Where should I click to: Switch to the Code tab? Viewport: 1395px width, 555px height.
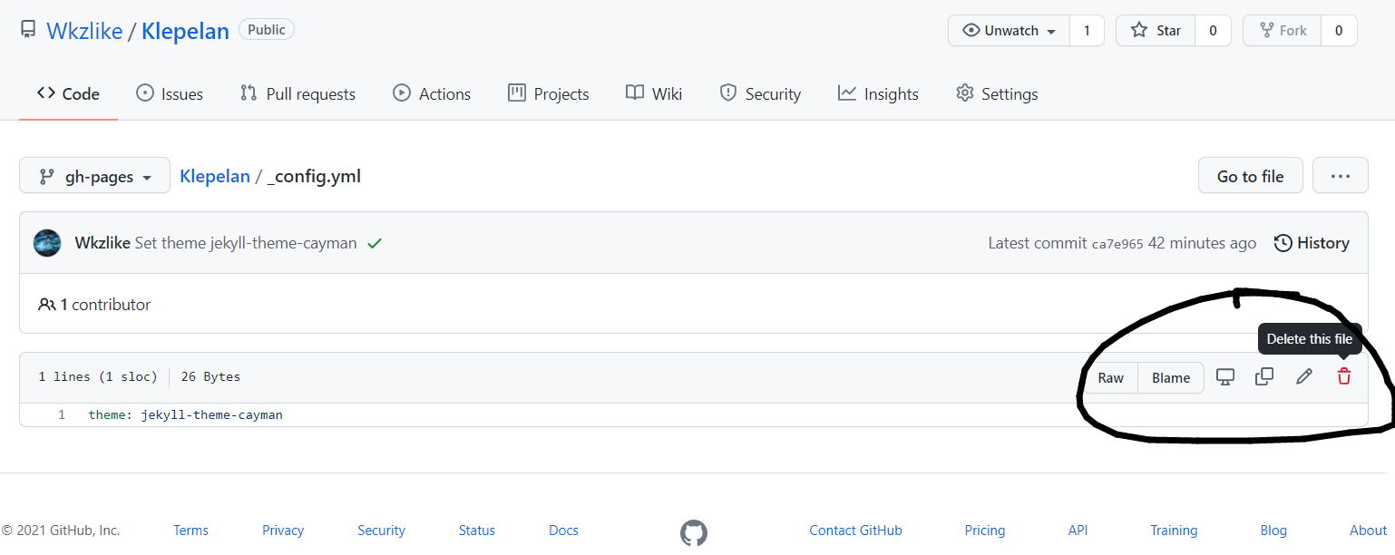click(x=68, y=94)
